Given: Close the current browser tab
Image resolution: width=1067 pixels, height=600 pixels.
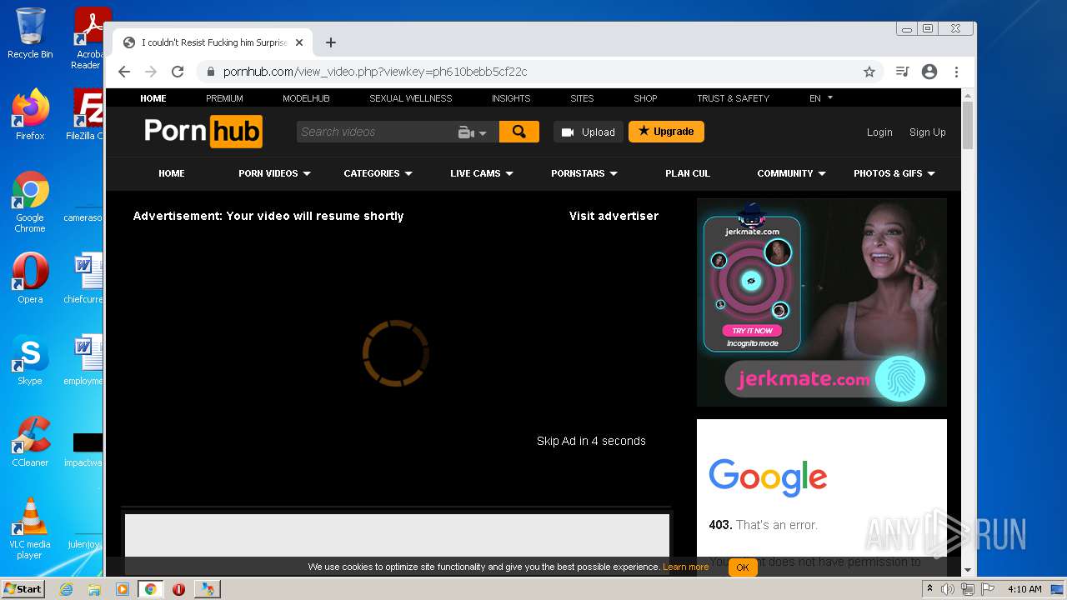Looking at the screenshot, I should 299,42.
